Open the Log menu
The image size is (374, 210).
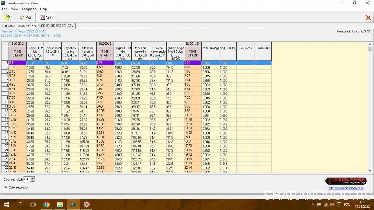coord(4,9)
